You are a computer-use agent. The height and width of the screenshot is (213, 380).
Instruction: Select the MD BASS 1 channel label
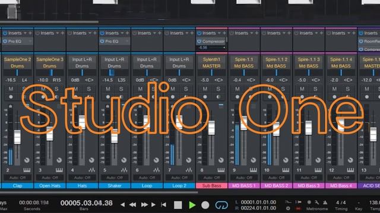point(244,186)
